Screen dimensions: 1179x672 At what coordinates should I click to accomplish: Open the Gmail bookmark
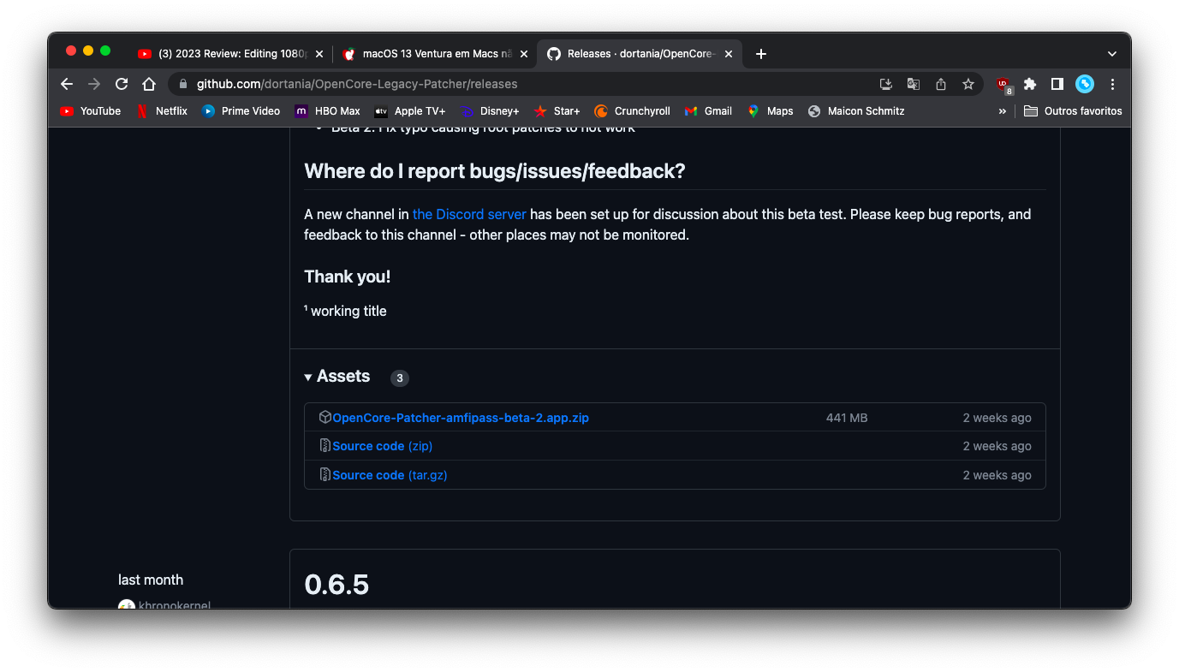[x=708, y=111]
